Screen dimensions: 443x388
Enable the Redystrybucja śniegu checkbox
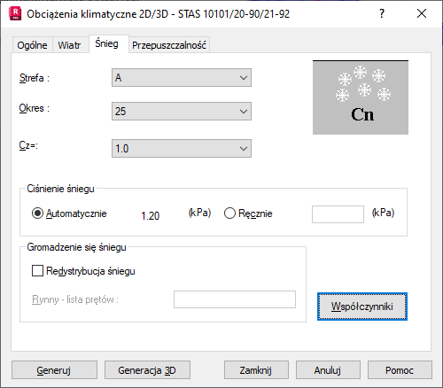coord(37,270)
